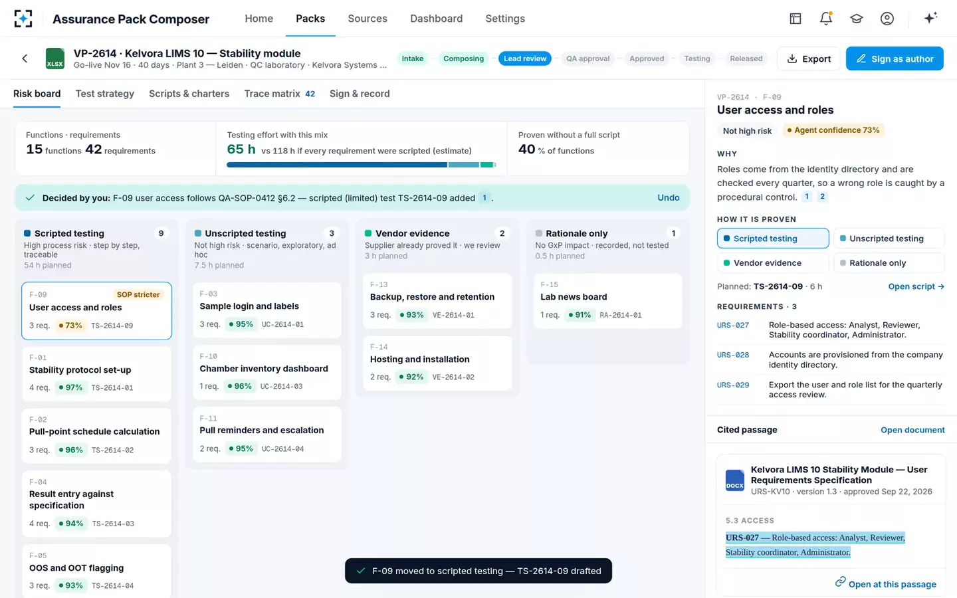Open the F-09 User access and roles card
This screenshot has width=957, height=598.
tap(96, 311)
